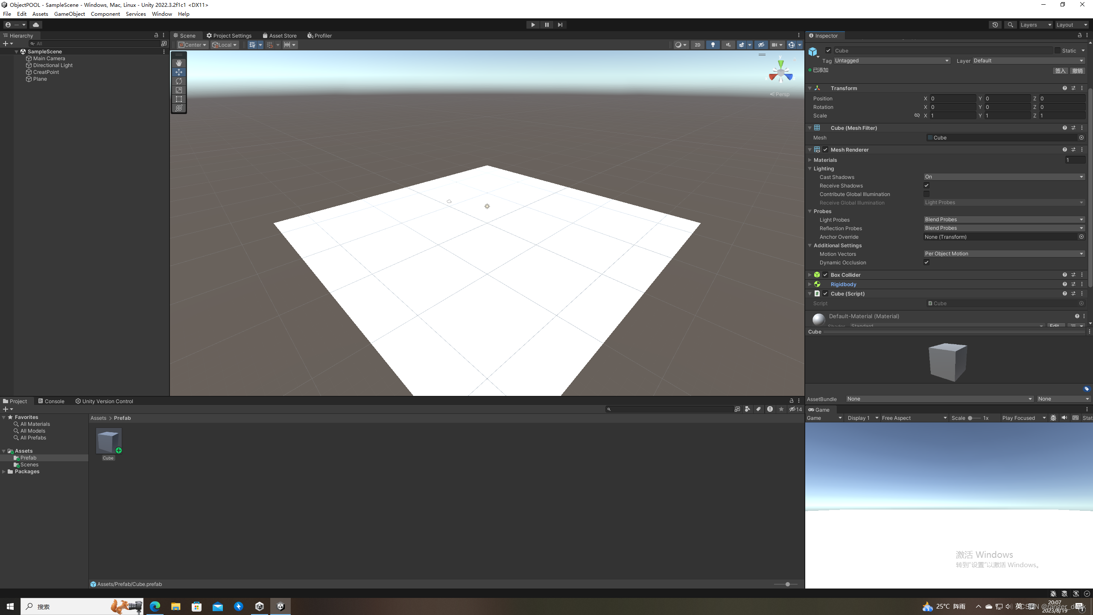The height and width of the screenshot is (615, 1093).
Task: Toggle Receive Shadows checkbox
Action: click(926, 185)
